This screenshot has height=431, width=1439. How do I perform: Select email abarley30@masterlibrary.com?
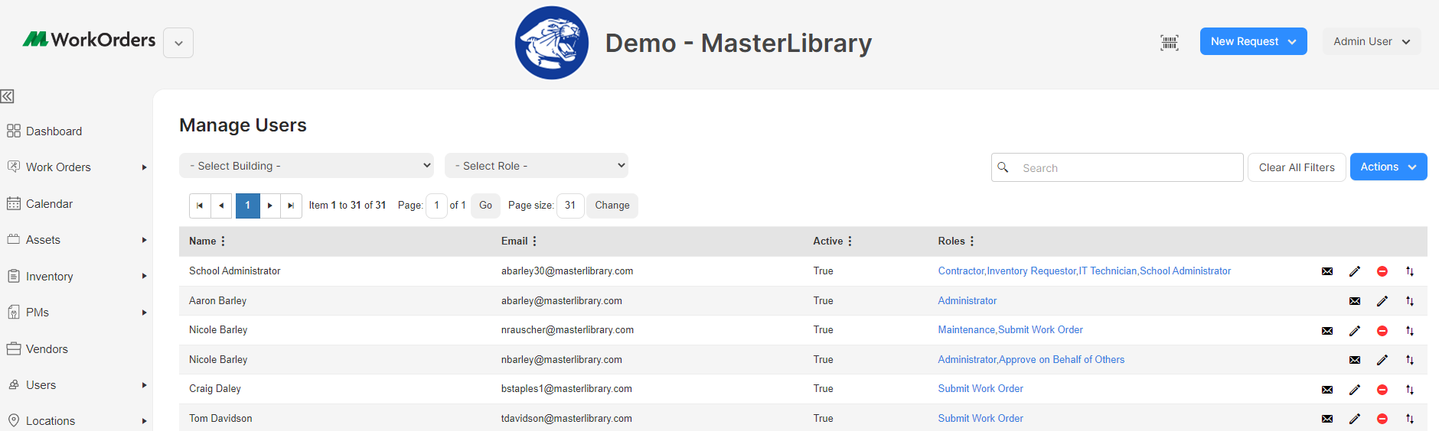(x=567, y=271)
